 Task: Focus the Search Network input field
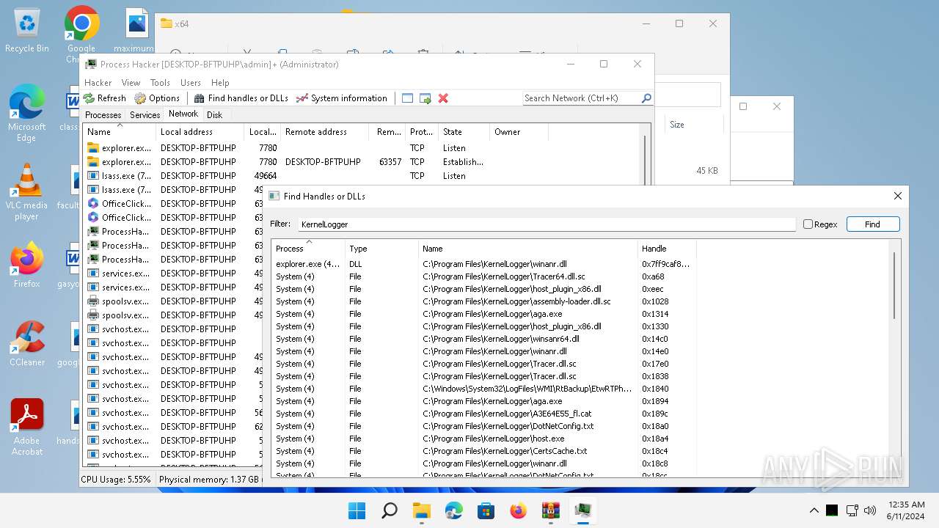click(581, 98)
